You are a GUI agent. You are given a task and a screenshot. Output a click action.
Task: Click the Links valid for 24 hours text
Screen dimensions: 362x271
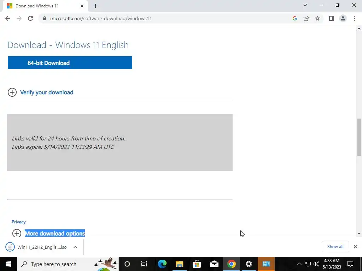pos(69,138)
